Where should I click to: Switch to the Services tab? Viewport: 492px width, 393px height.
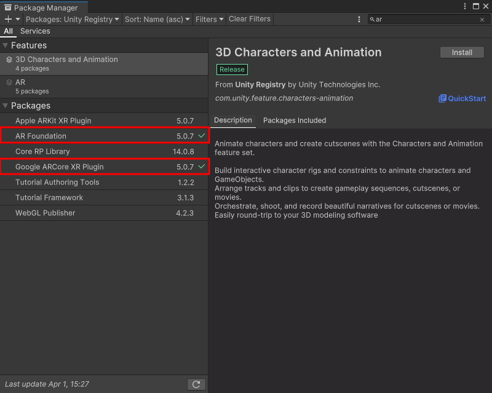(x=35, y=31)
